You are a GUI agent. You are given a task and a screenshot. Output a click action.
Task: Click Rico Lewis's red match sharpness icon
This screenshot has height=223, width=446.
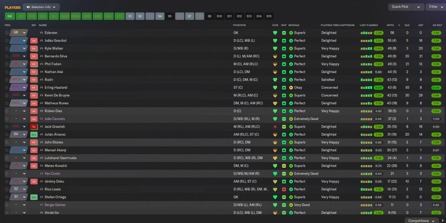[284, 189]
